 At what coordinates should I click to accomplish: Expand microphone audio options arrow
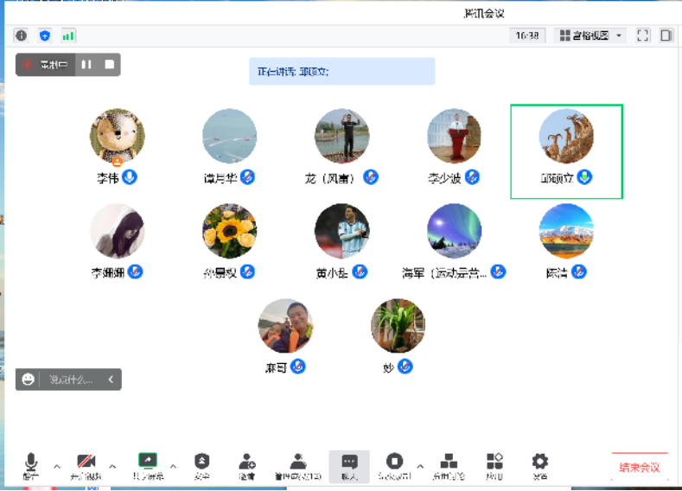(57, 467)
